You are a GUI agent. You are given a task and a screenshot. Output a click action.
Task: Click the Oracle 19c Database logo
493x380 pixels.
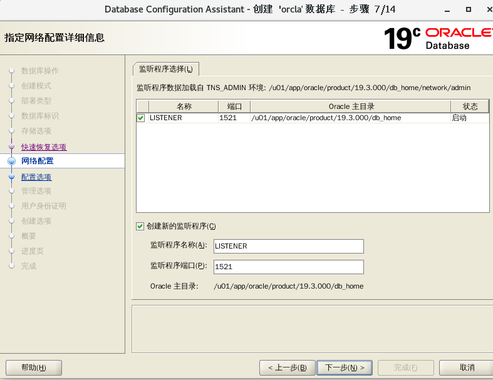(436, 38)
